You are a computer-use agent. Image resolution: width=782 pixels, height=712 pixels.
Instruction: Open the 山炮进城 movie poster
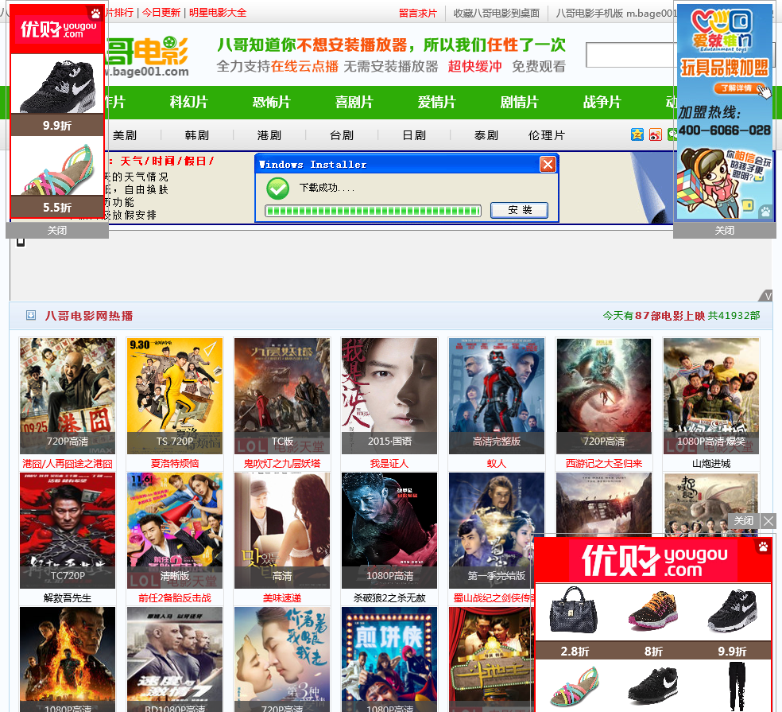[x=711, y=396]
